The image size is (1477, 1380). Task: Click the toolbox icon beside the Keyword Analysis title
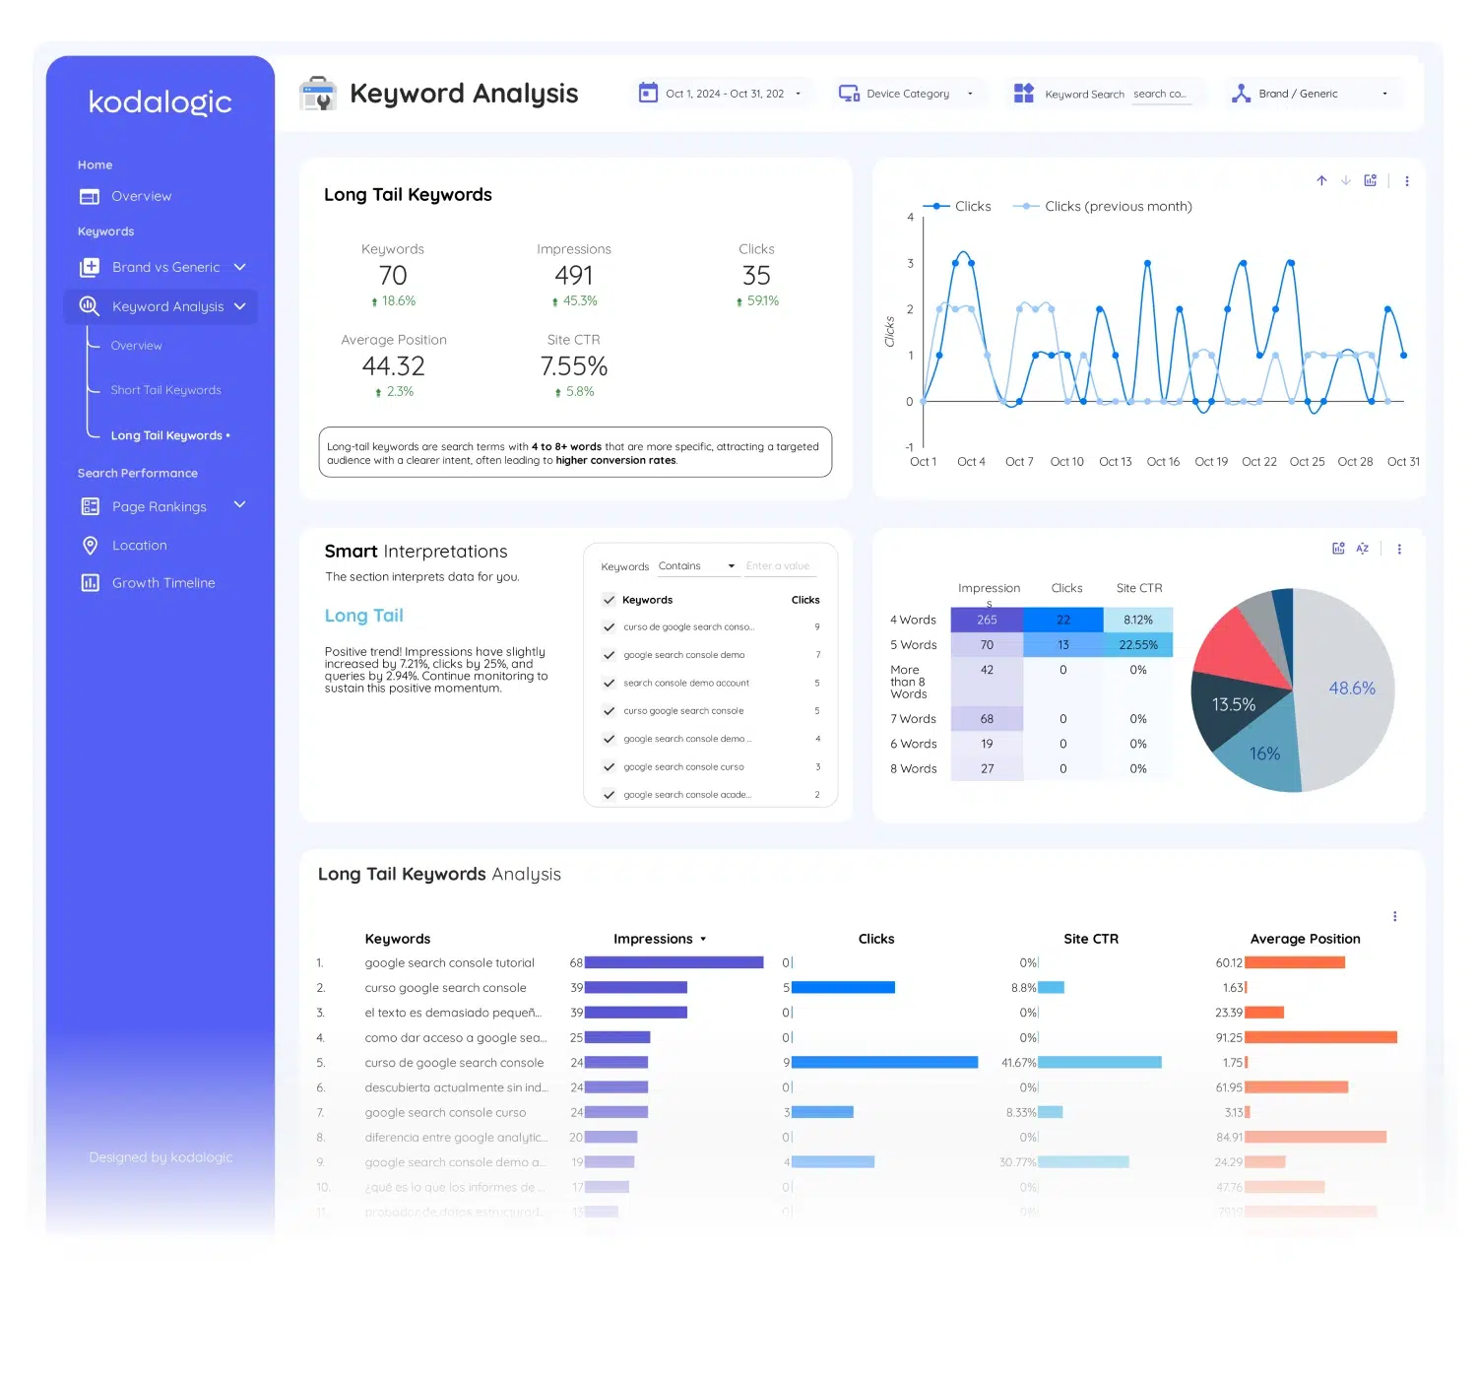click(318, 94)
